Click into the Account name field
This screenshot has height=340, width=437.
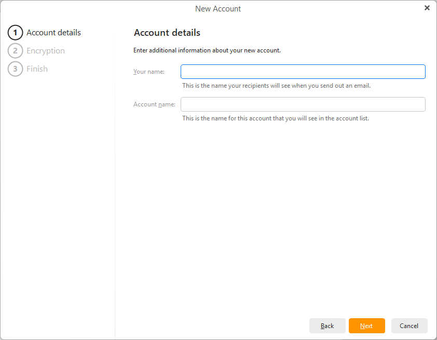[x=303, y=104]
